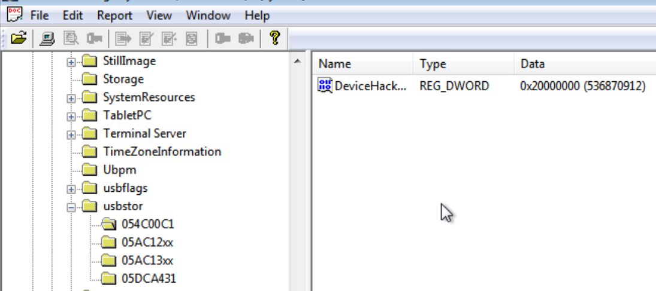
Task: Click the tree pane scroll up arrow
Action: tap(298, 62)
